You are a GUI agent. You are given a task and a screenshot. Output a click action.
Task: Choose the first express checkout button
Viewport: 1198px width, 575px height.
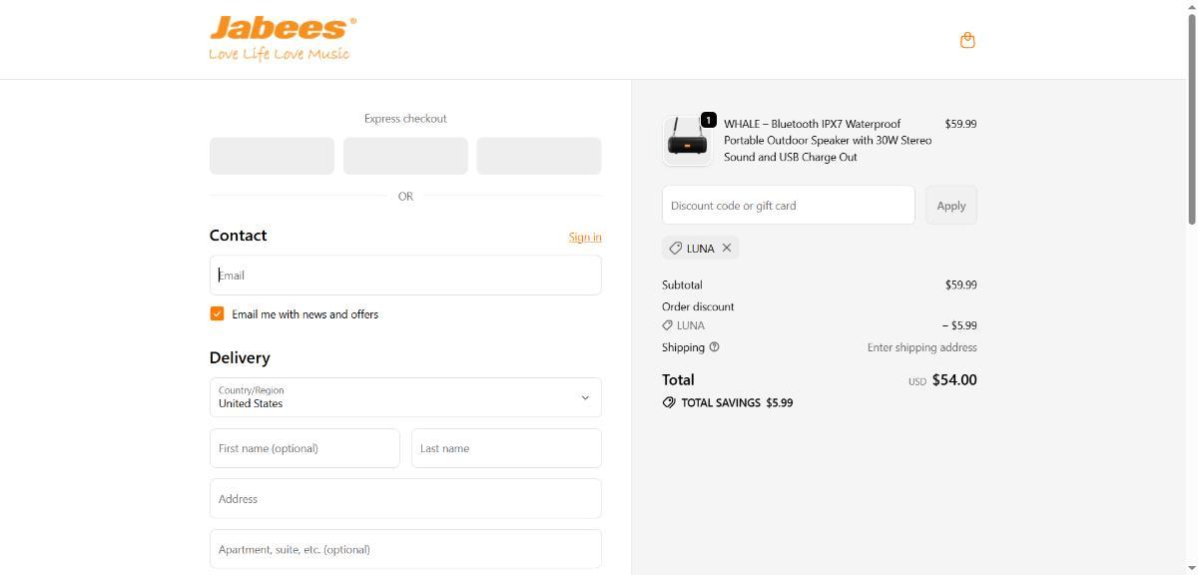(x=272, y=156)
